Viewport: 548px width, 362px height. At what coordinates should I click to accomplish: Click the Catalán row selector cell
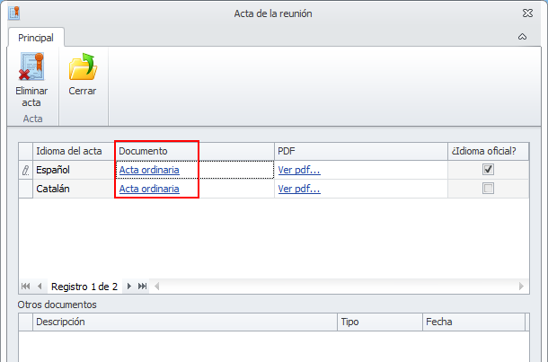tap(25, 189)
